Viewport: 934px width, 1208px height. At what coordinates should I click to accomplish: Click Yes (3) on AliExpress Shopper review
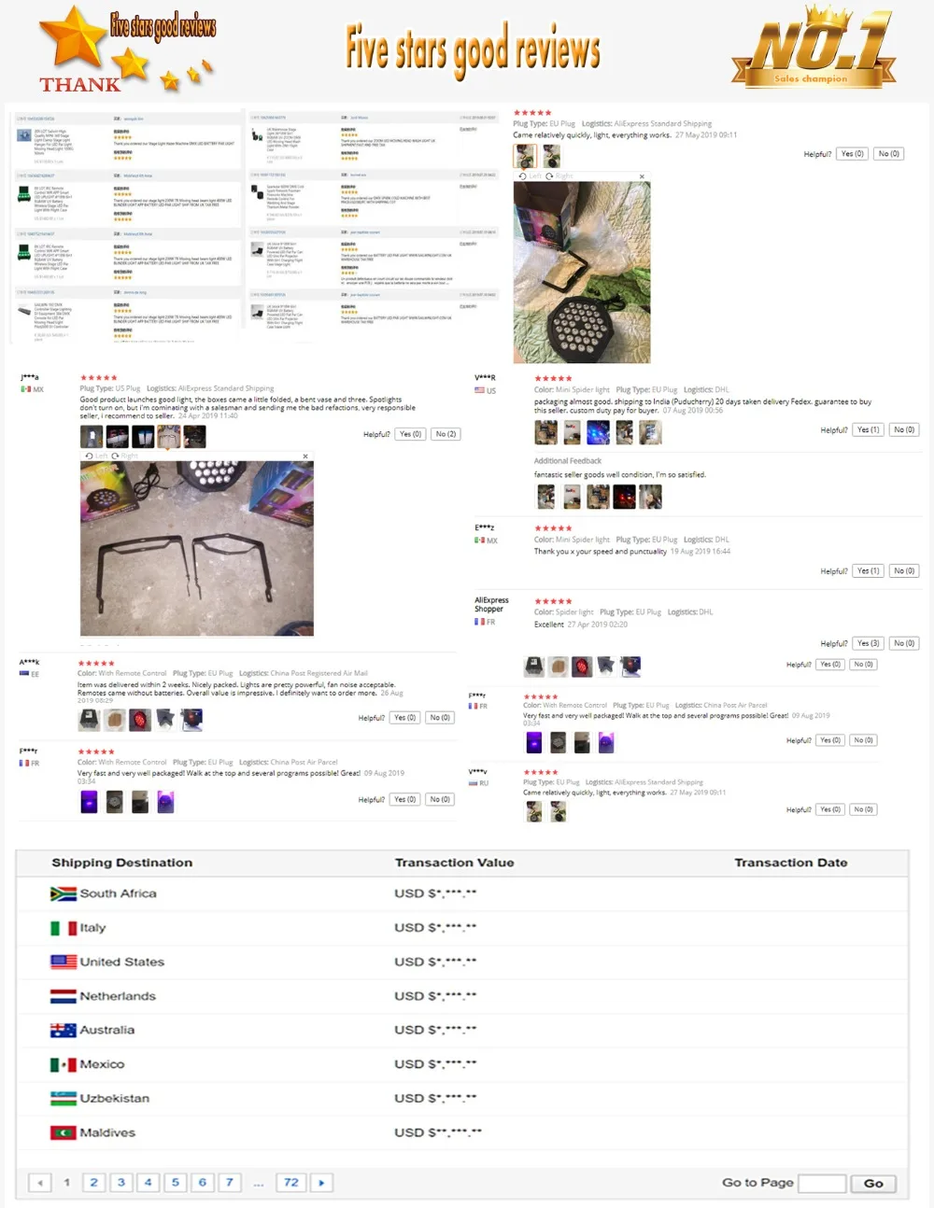pos(868,643)
